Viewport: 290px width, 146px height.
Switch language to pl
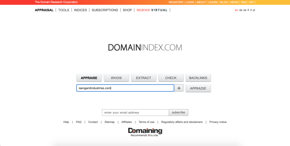pyautogui.click(x=254, y=10)
